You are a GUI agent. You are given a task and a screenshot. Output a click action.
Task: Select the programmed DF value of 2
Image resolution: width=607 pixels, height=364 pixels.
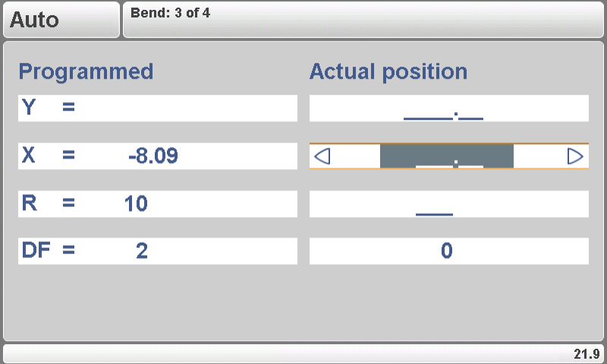pyautogui.click(x=142, y=251)
